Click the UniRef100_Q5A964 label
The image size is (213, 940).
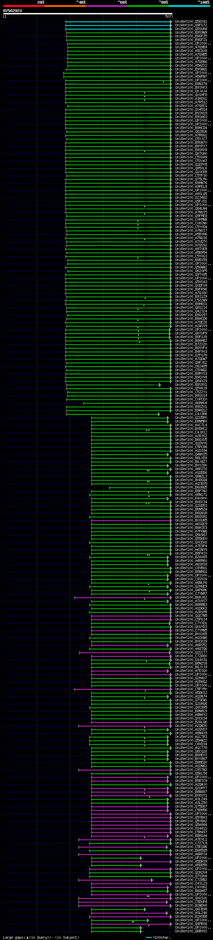pos(191,825)
